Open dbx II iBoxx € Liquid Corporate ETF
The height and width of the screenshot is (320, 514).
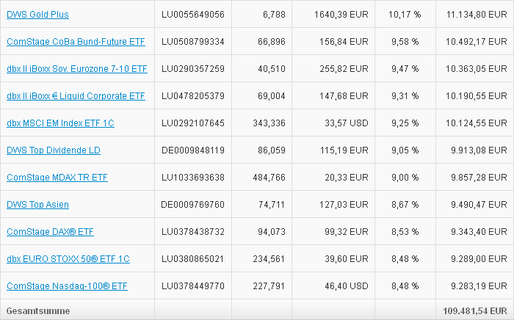coord(76,96)
